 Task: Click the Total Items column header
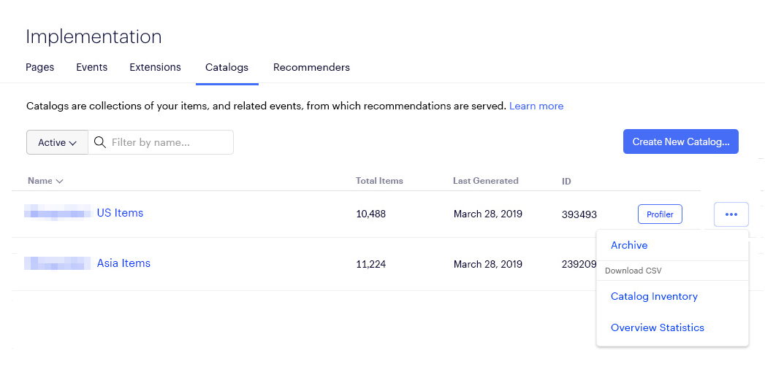(379, 181)
